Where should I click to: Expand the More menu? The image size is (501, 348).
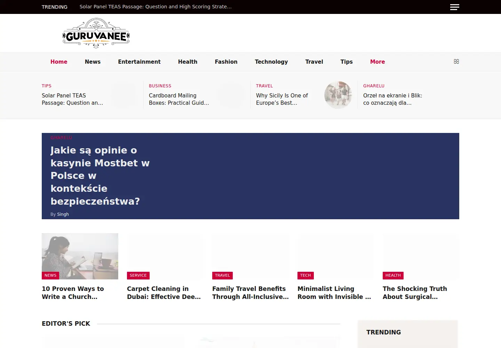coord(377,62)
